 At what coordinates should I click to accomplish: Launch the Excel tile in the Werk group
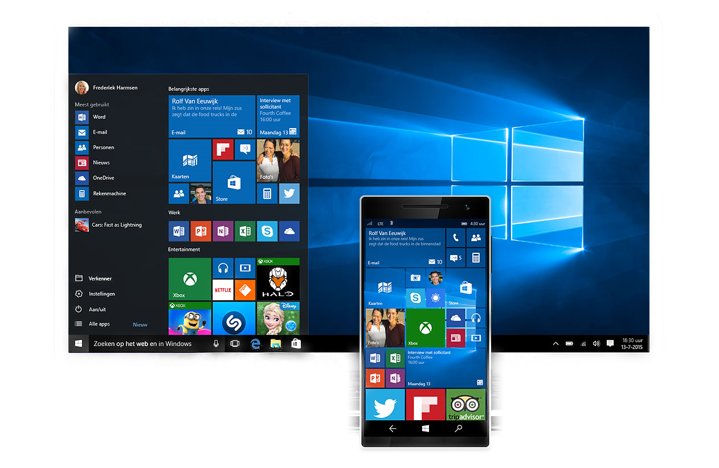(x=245, y=231)
